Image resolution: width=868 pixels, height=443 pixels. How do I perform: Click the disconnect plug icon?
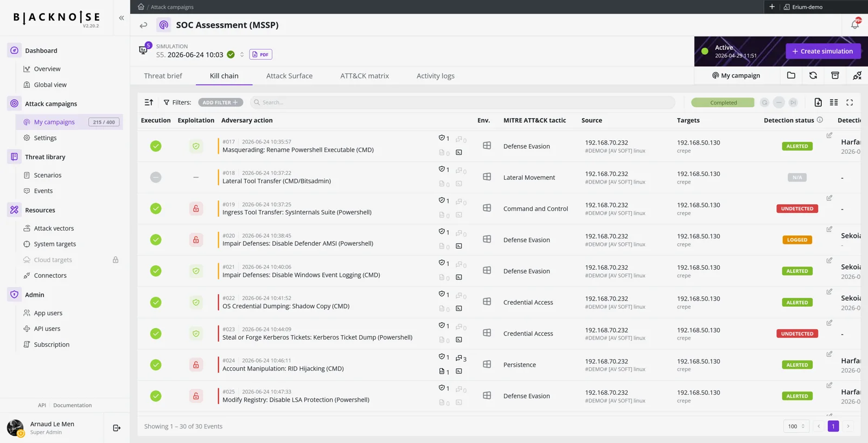(857, 75)
